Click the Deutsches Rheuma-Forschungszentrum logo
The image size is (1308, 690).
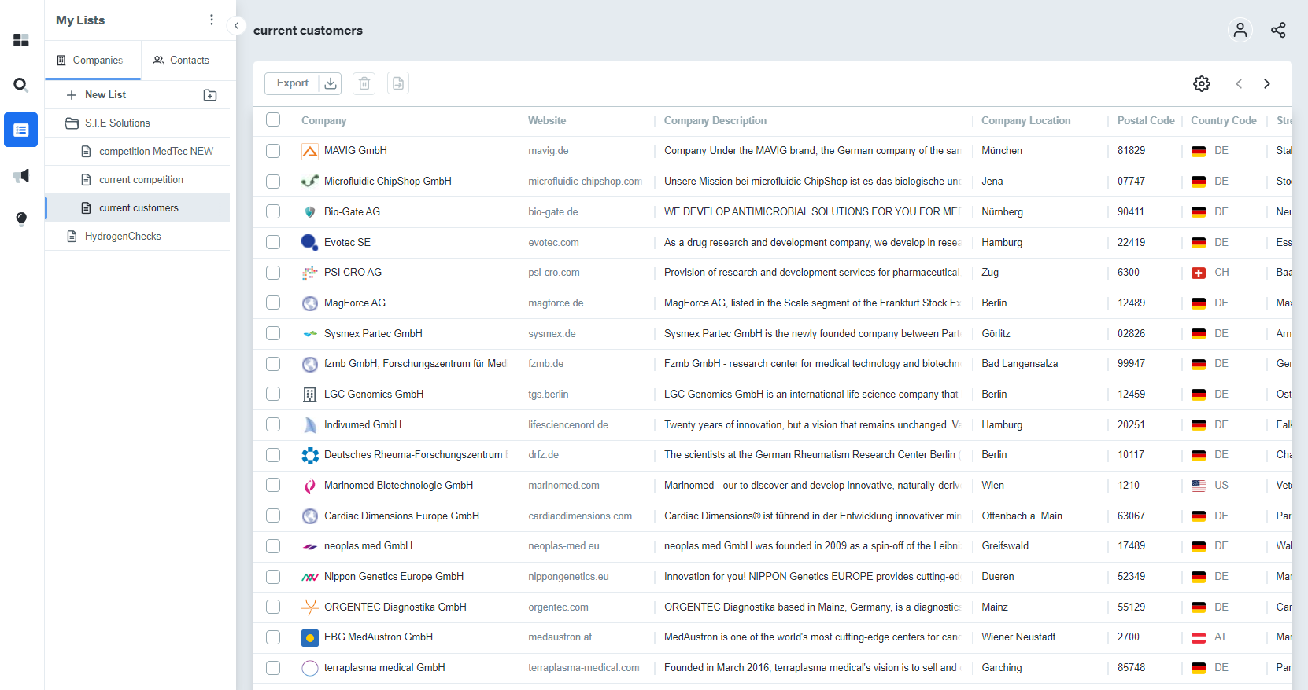(310, 455)
